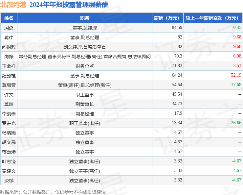Screen dimensions: 243x195
Task: Click the 职务 column header
Action: [85, 18]
